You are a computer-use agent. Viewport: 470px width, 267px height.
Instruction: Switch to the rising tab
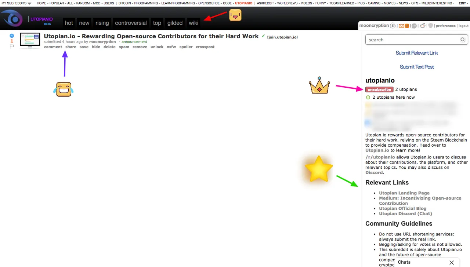click(102, 23)
